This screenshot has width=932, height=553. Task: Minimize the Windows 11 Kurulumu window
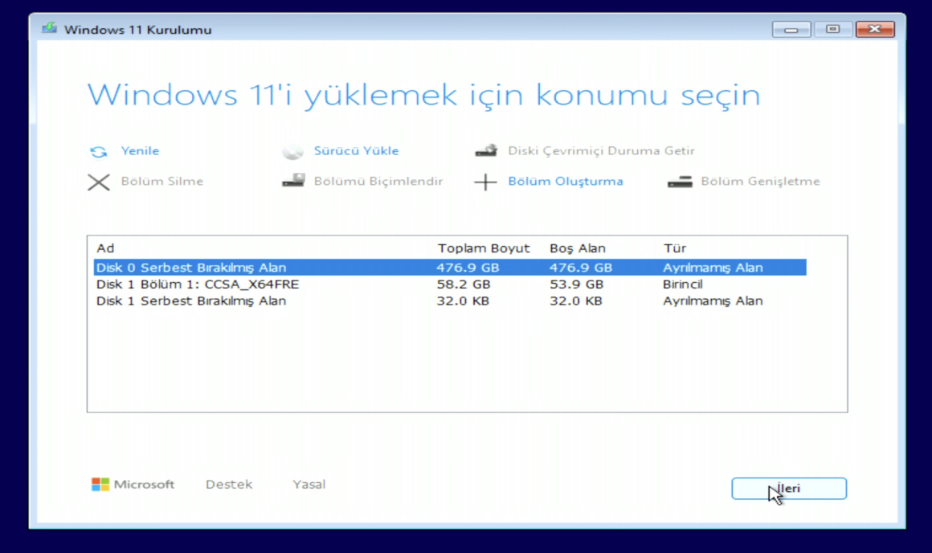point(791,29)
